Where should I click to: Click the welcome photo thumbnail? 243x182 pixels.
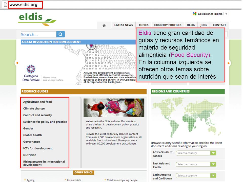(114, 108)
